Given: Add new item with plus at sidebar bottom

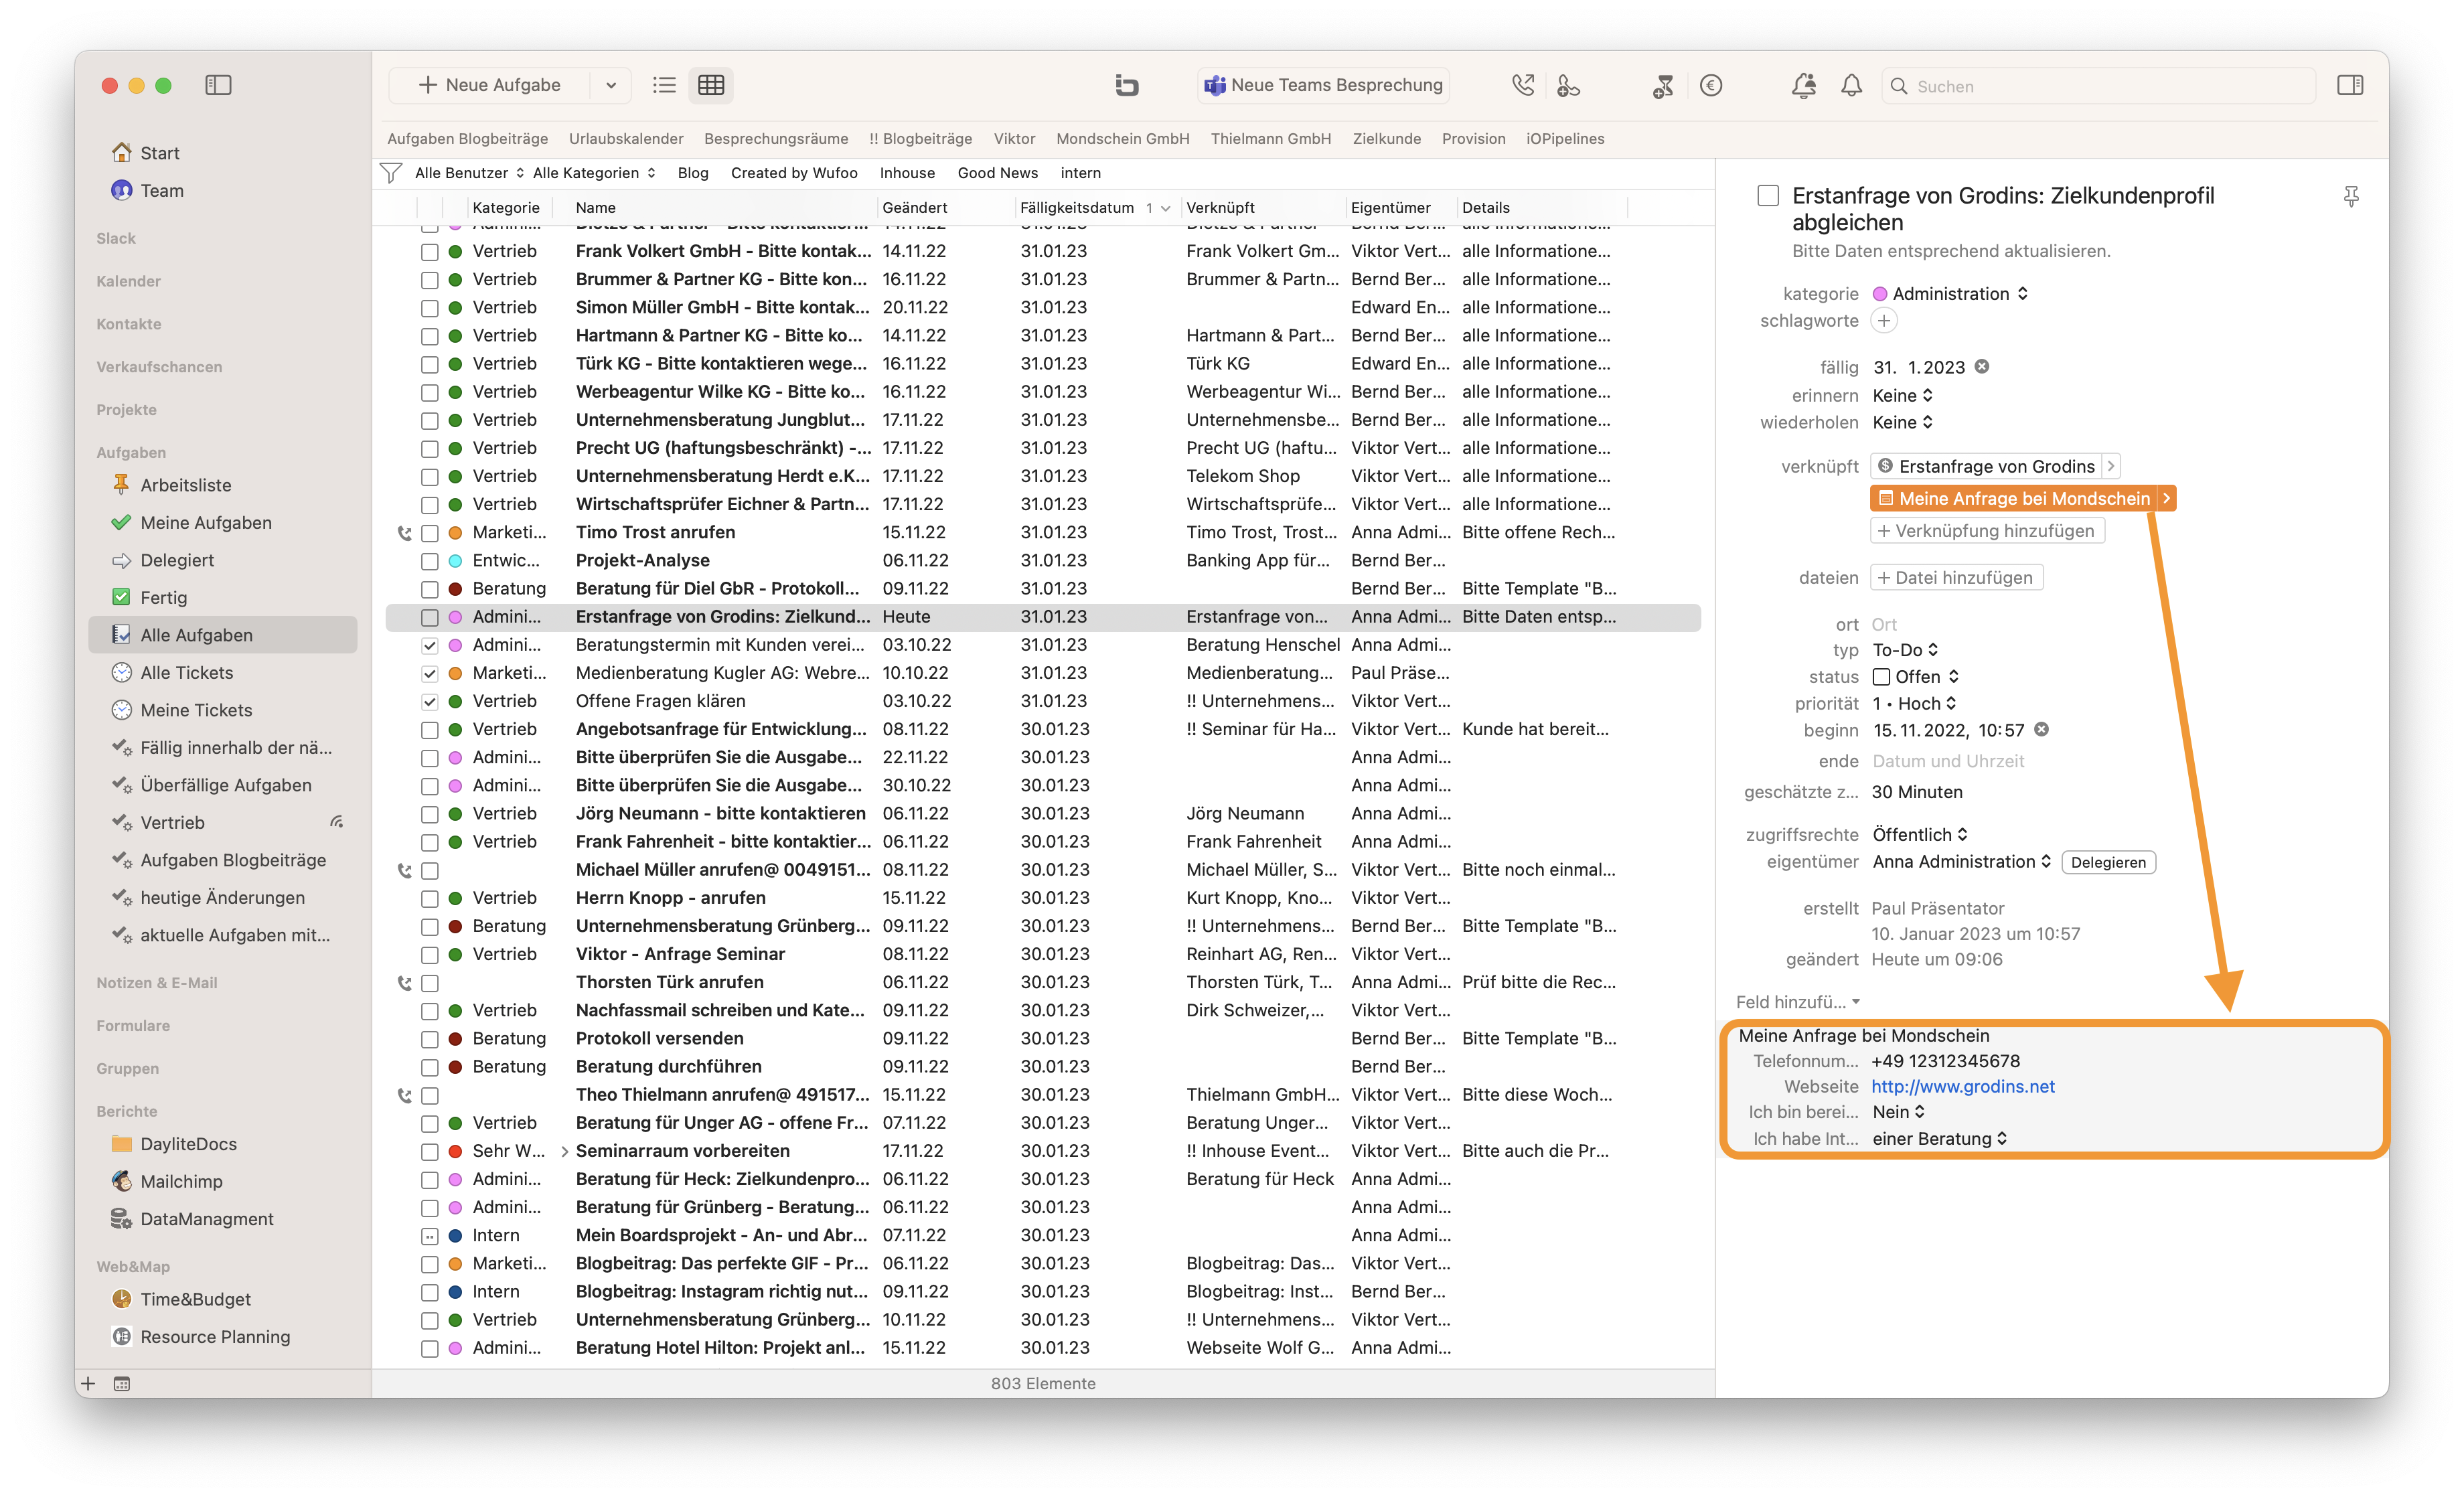Looking at the screenshot, I should 88,1383.
